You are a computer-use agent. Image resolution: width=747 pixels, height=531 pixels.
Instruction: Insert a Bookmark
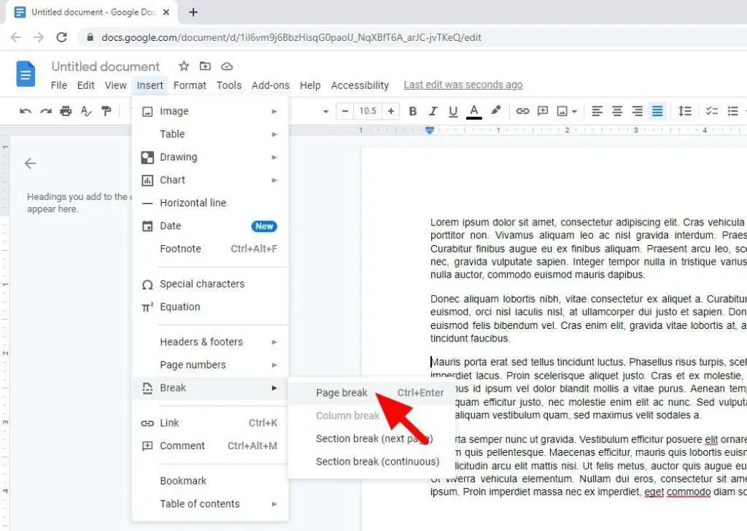click(x=210, y=481)
